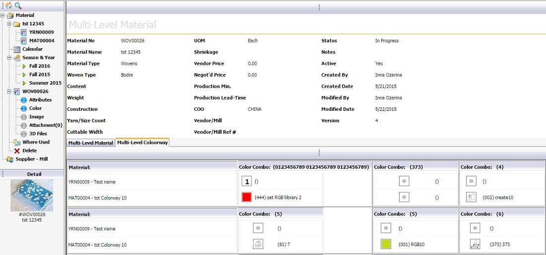Screen dimensions: 546x255
Task: Collapse the Material root tree node
Action: tap(3, 15)
